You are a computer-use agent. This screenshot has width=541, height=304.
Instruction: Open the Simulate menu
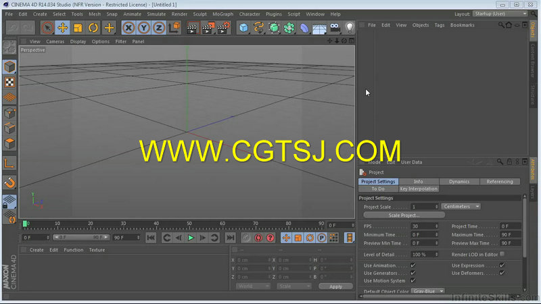point(156,14)
